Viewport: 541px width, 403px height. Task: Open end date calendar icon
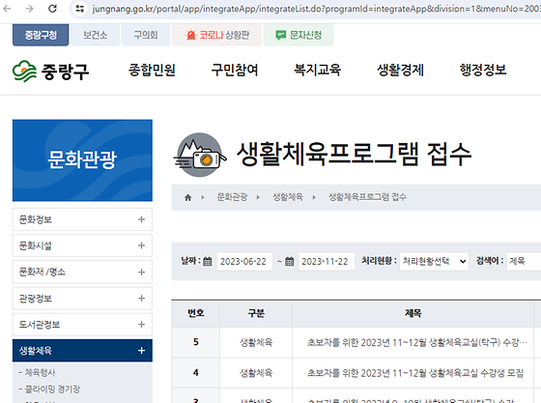pyautogui.click(x=290, y=262)
